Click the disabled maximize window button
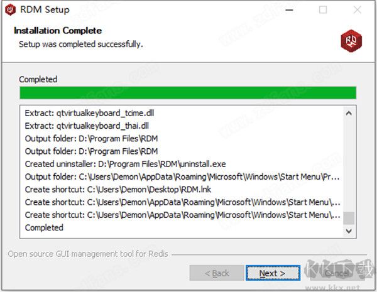This screenshot has height=292, width=377. 323,10
